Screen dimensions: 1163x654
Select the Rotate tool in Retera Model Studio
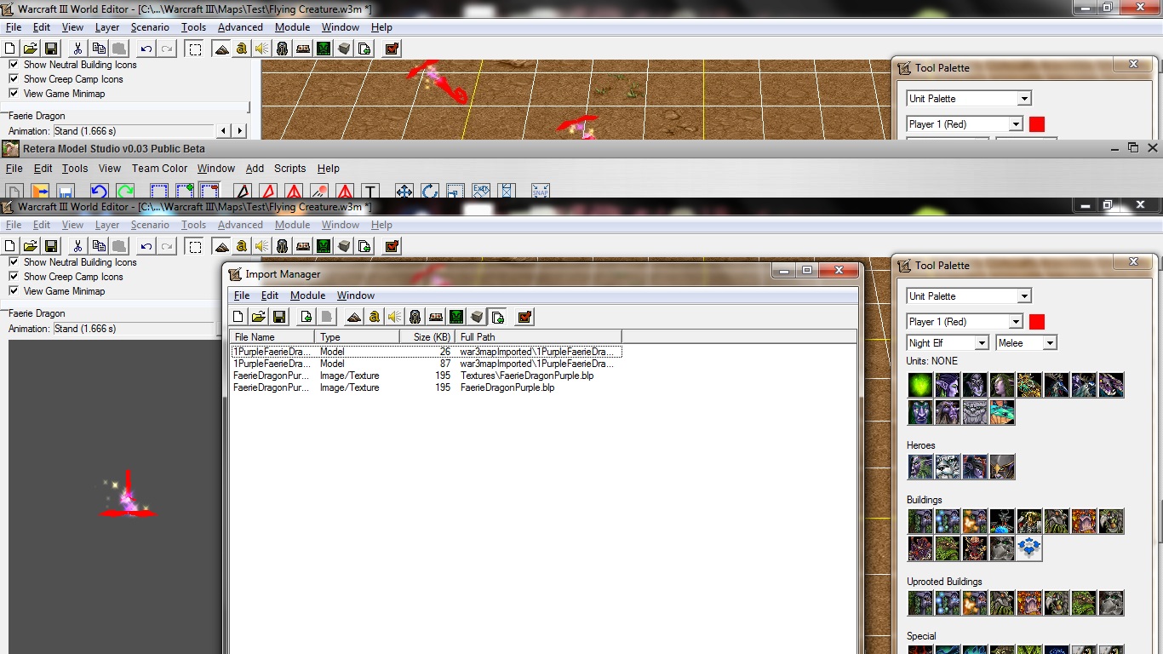tap(430, 192)
